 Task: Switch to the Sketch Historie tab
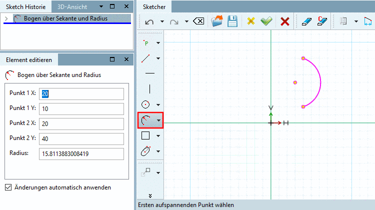pyautogui.click(x=26, y=6)
